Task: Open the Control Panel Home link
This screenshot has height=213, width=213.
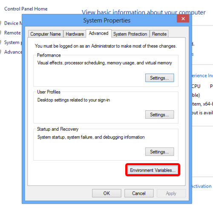Action: 26,9
